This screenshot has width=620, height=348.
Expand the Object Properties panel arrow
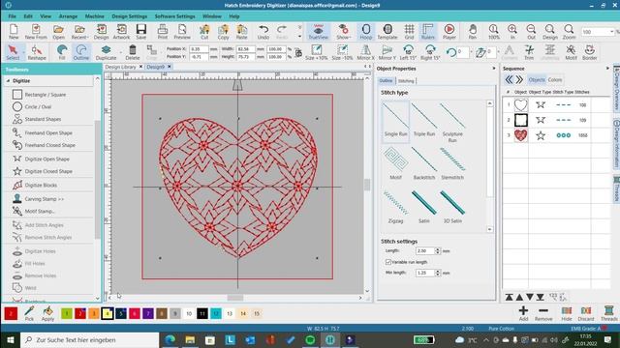click(x=493, y=69)
